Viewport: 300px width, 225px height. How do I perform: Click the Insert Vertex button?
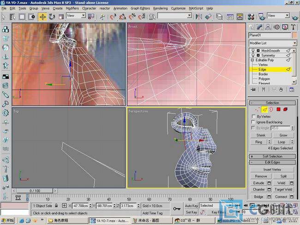pos(272,170)
